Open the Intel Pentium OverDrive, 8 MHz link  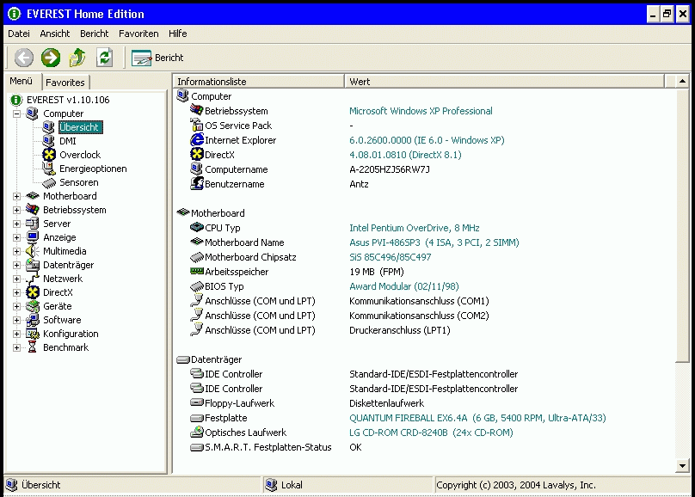pyautogui.click(x=415, y=228)
